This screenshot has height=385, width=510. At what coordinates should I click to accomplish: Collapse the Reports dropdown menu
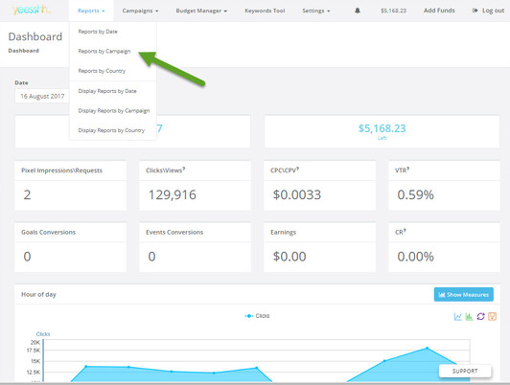(x=91, y=11)
